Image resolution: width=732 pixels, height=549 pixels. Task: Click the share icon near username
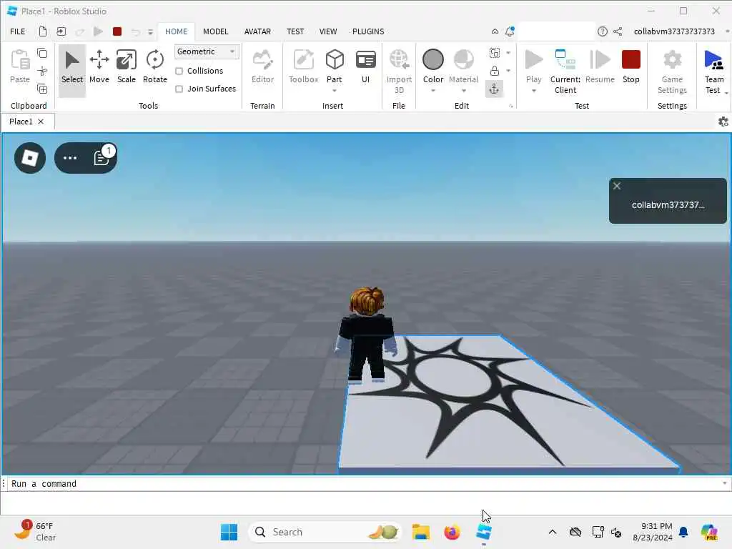tap(618, 31)
